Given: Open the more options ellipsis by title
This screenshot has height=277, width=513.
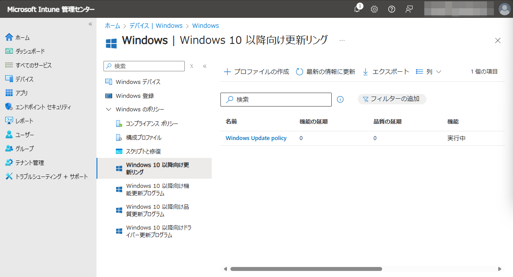Looking at the screenshot, I should [342, 40].
